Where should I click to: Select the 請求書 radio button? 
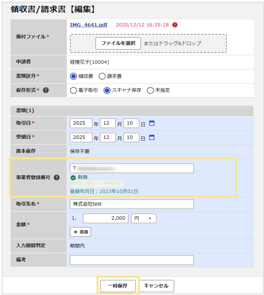point(102,76)
